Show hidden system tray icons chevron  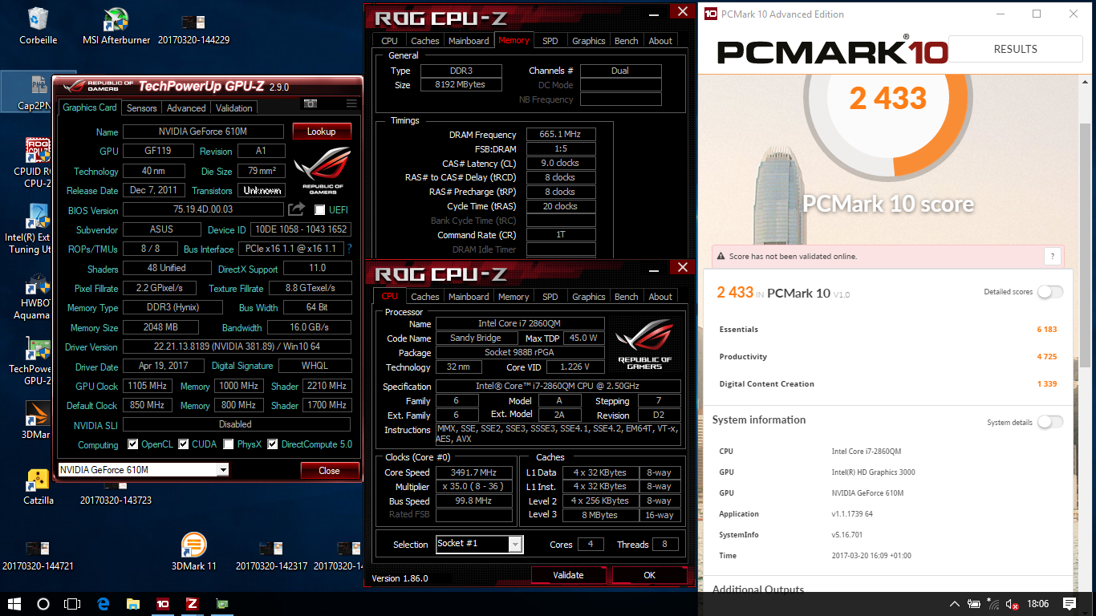coord(954,604)
